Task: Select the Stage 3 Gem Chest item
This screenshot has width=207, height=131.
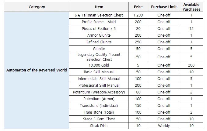Action: 99,119
